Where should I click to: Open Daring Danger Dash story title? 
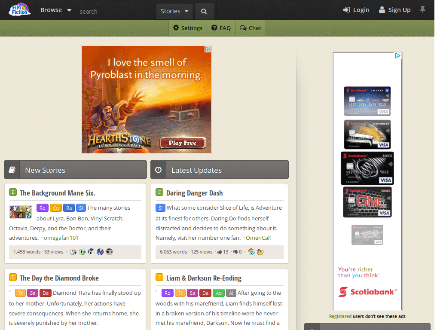pos(195,193)
